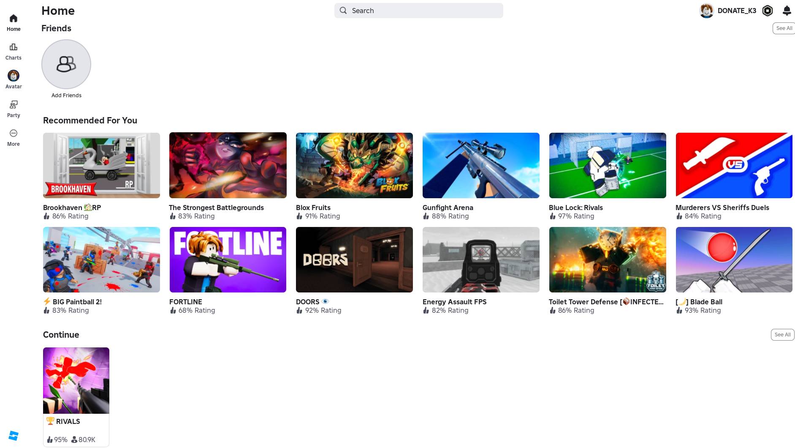Click the Add Friends circle icon
This screenshot has width=795, height=448.
click(66, 64)
